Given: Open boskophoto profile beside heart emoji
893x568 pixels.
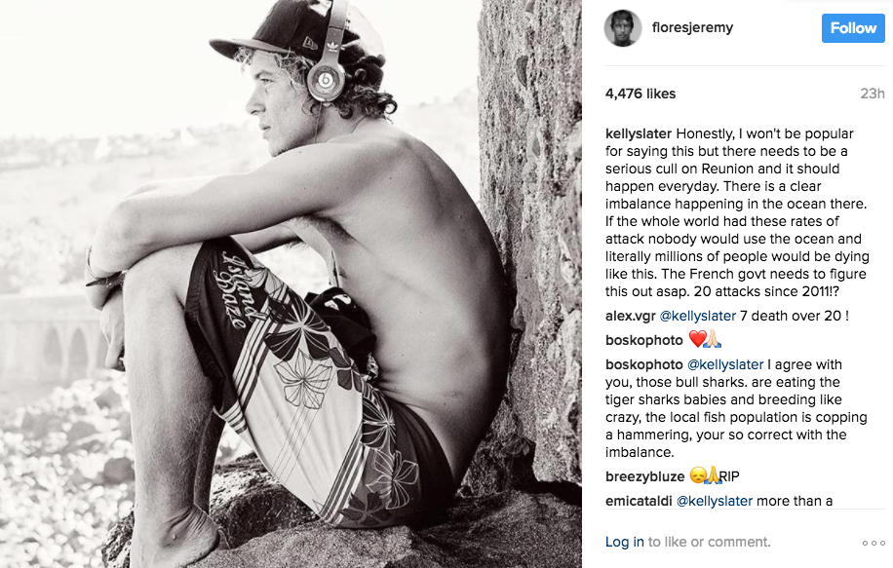Looking at the screenshot, I should (x=643, y=340).
